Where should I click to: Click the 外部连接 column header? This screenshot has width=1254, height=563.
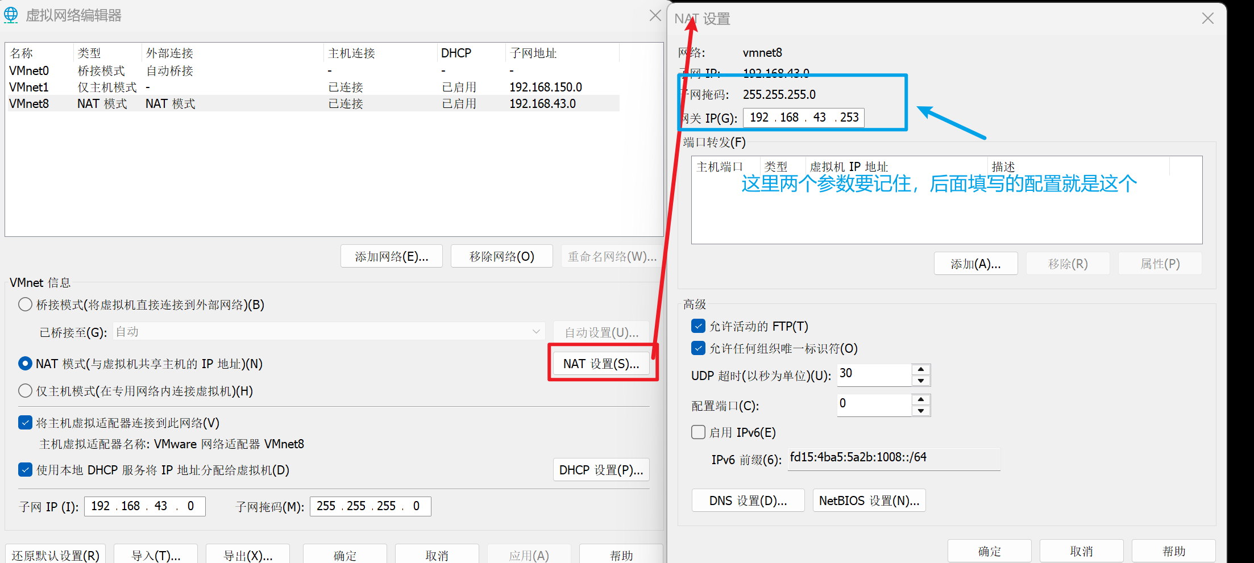tap(232, 53)
